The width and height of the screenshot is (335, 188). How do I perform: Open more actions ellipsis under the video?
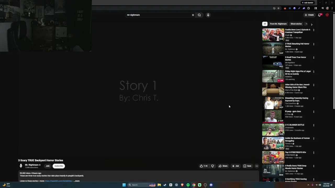pos(256,166)
